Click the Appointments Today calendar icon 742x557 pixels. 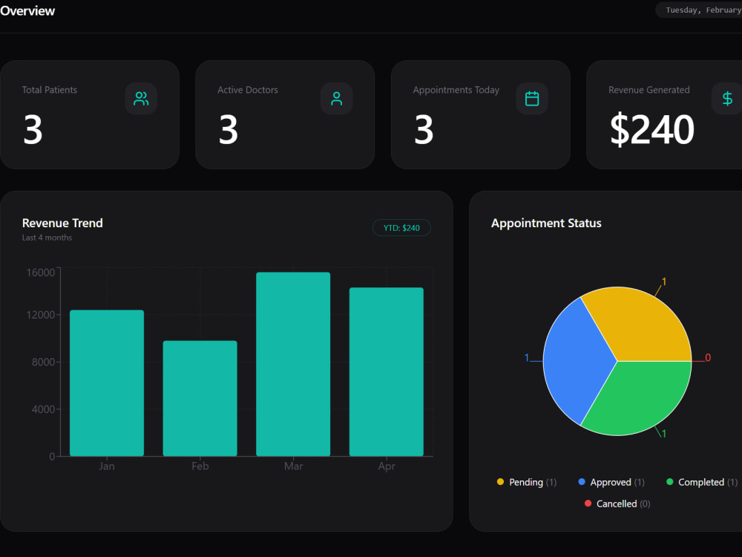532,99
